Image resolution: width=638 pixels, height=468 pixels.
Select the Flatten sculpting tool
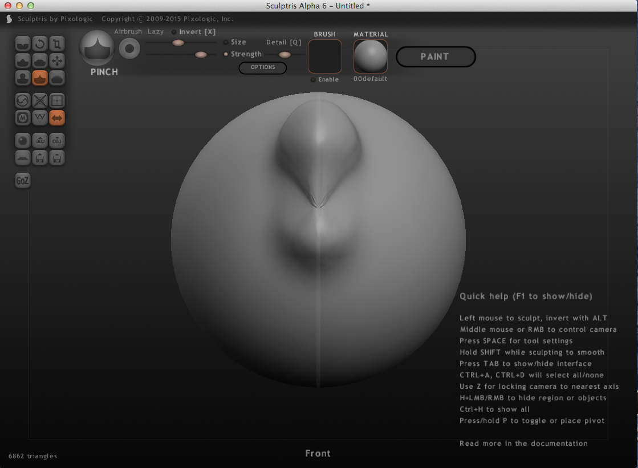tap(40, 60)
